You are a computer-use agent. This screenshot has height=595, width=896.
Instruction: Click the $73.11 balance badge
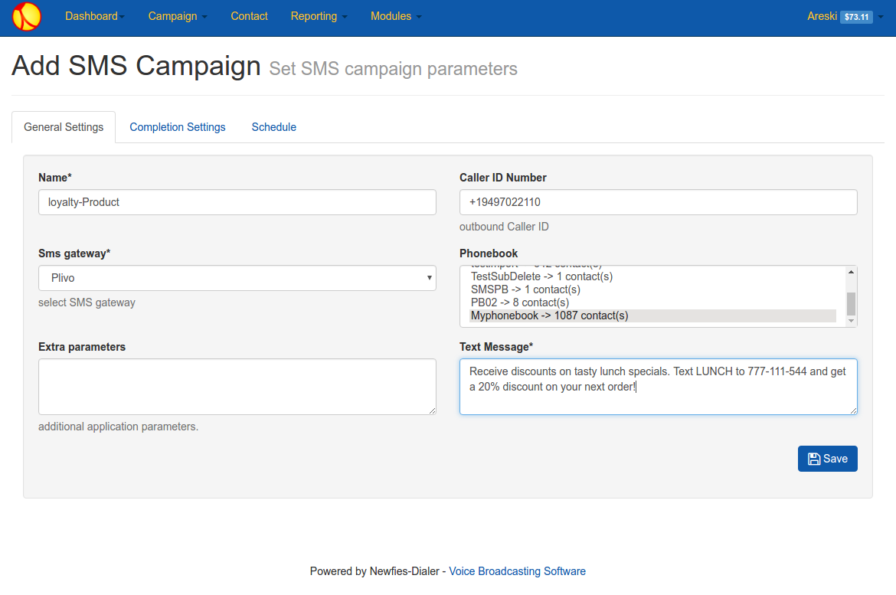coord(856,17)
